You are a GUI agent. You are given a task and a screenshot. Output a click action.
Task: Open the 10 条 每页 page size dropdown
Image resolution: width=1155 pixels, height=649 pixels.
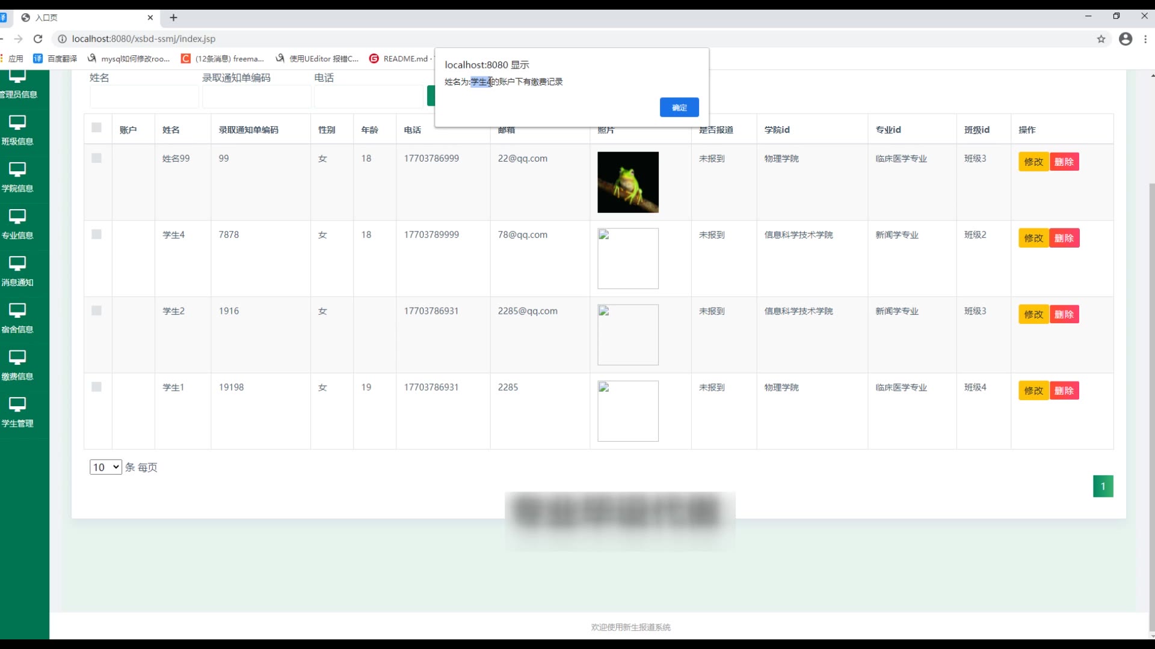pos(105,467)
